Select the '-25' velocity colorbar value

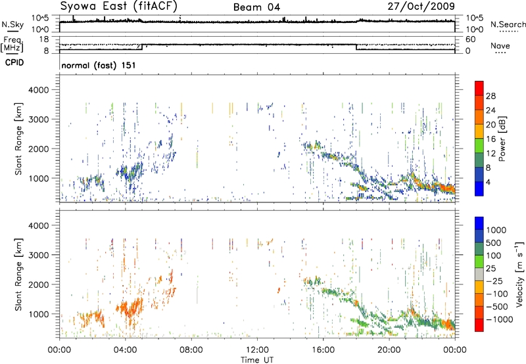click(x=495, y=281)
